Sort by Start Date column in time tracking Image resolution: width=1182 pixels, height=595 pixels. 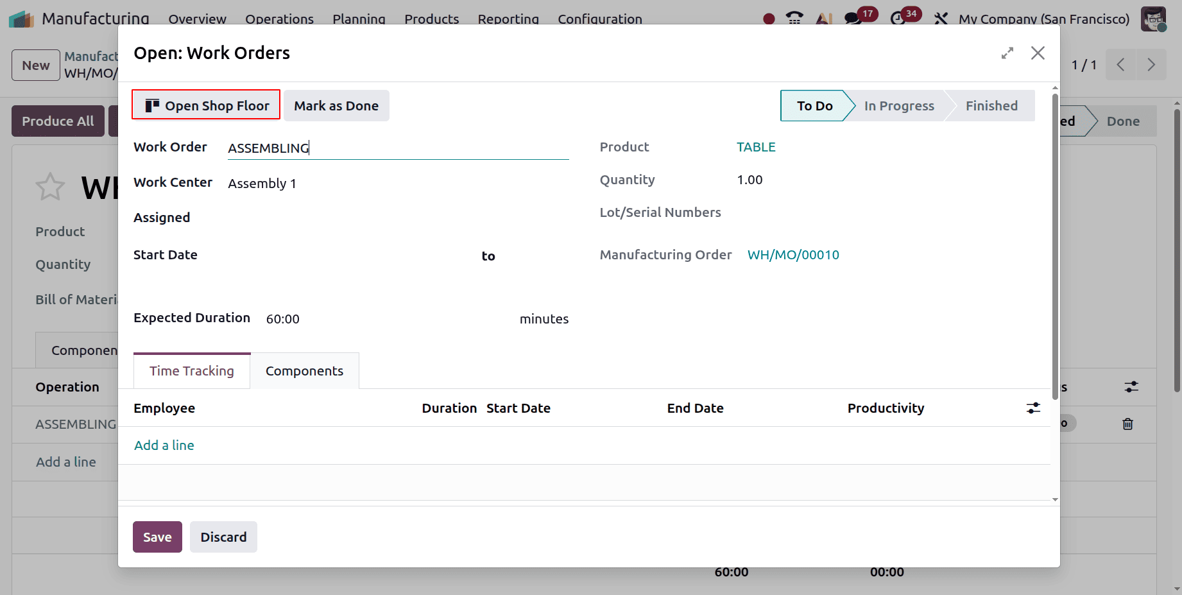point(518,408)
